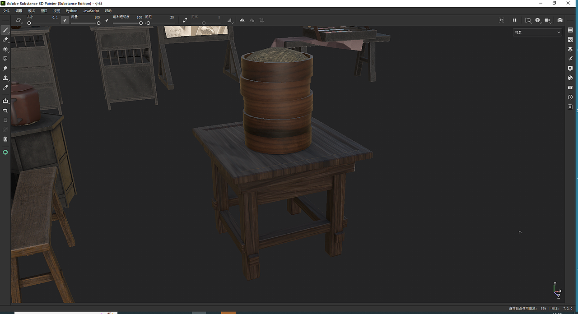
Task: Open the 窗口 (Window) menu
Action: pos(44,11)
